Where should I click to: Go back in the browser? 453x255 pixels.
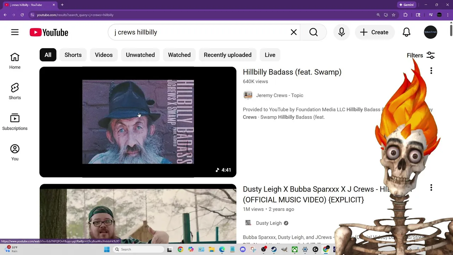pos(5,15)
